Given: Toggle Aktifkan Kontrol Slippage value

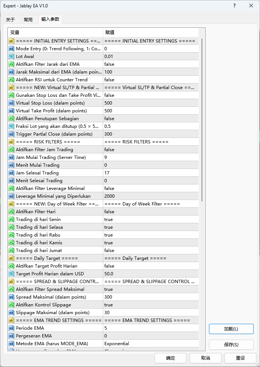Looking at the screenshot, I should pos(151,305).
